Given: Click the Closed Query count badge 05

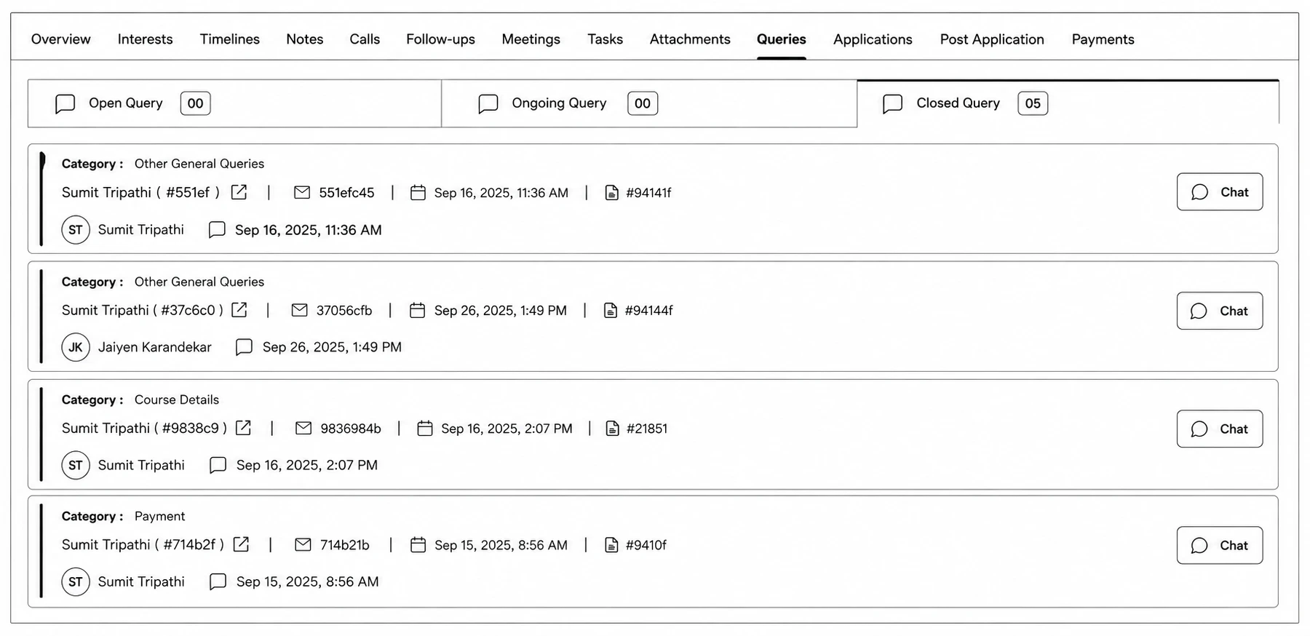Looking at the screenshot, I should coord(1033,103).
